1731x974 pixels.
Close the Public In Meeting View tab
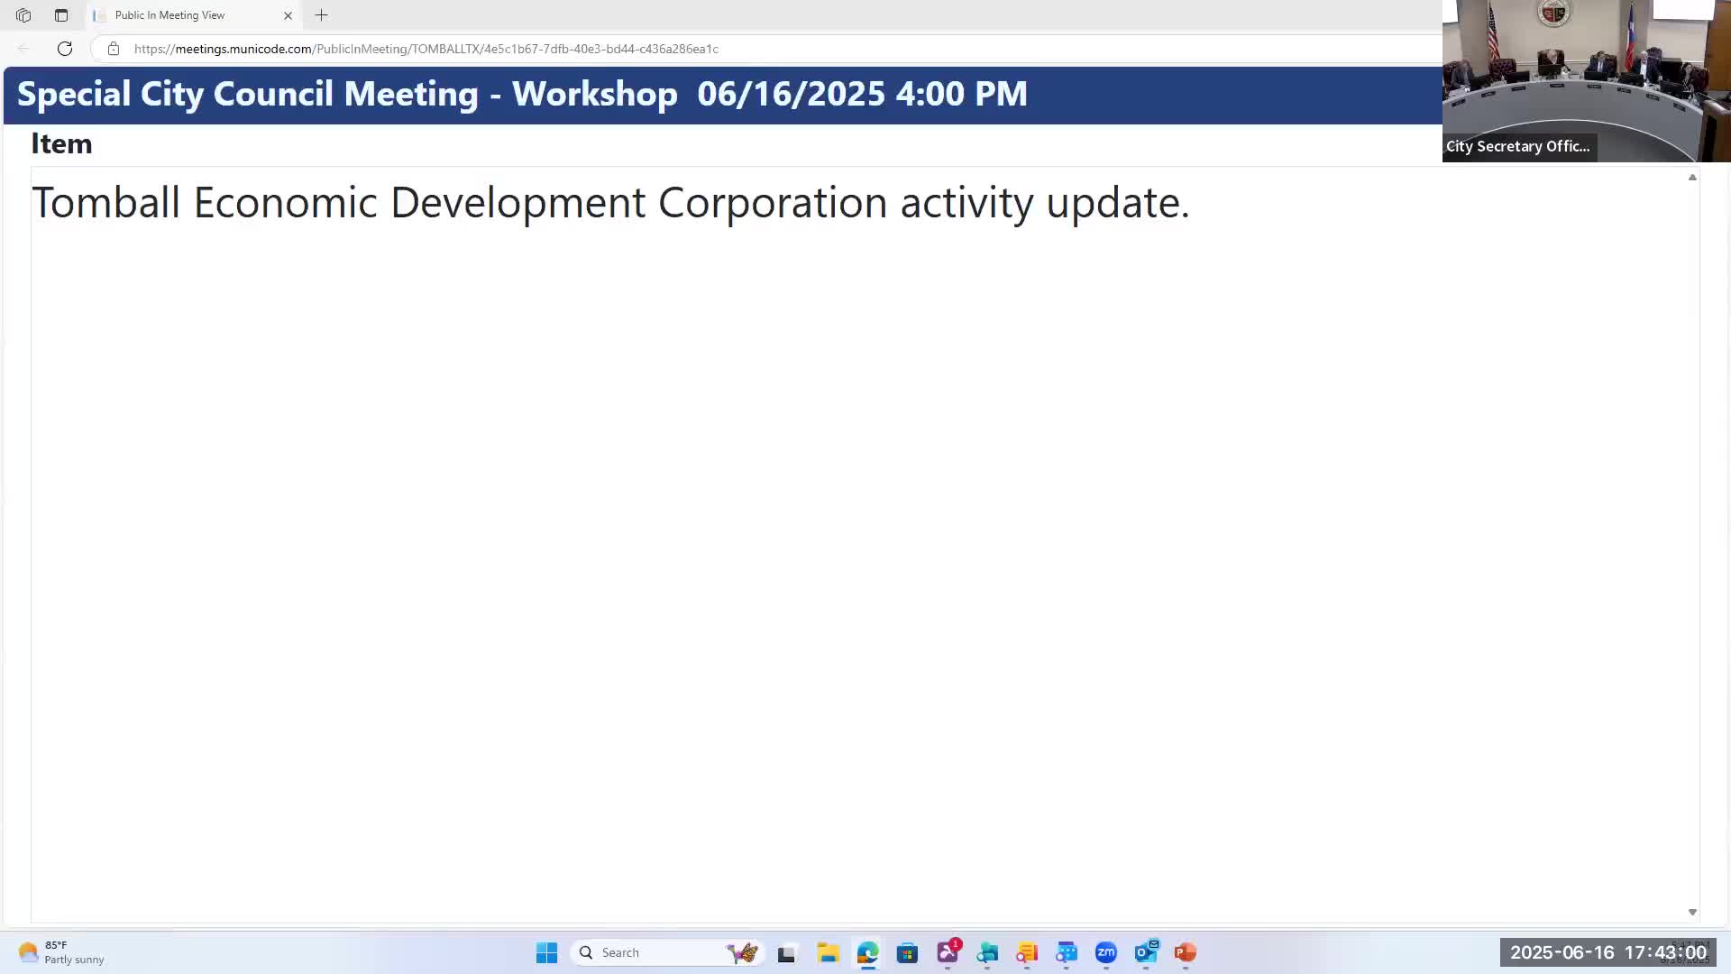coord(288,15)
